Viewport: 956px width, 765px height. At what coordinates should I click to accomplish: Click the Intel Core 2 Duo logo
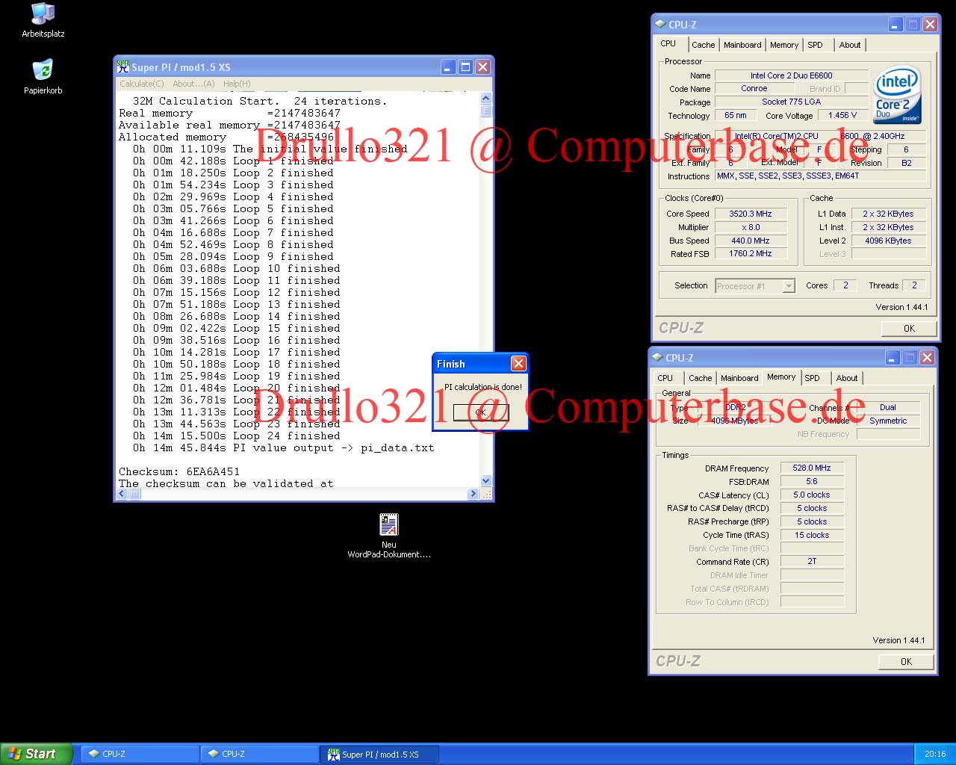click(897, 96)
